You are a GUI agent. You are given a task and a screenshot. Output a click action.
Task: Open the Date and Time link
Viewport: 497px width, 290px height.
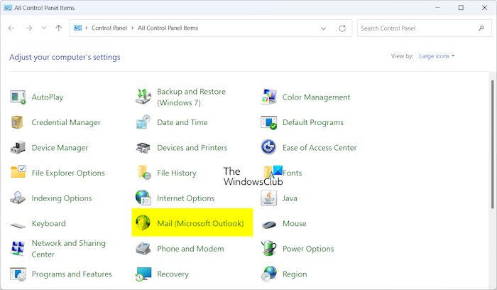pyautogui.click(x=182, y=122)
